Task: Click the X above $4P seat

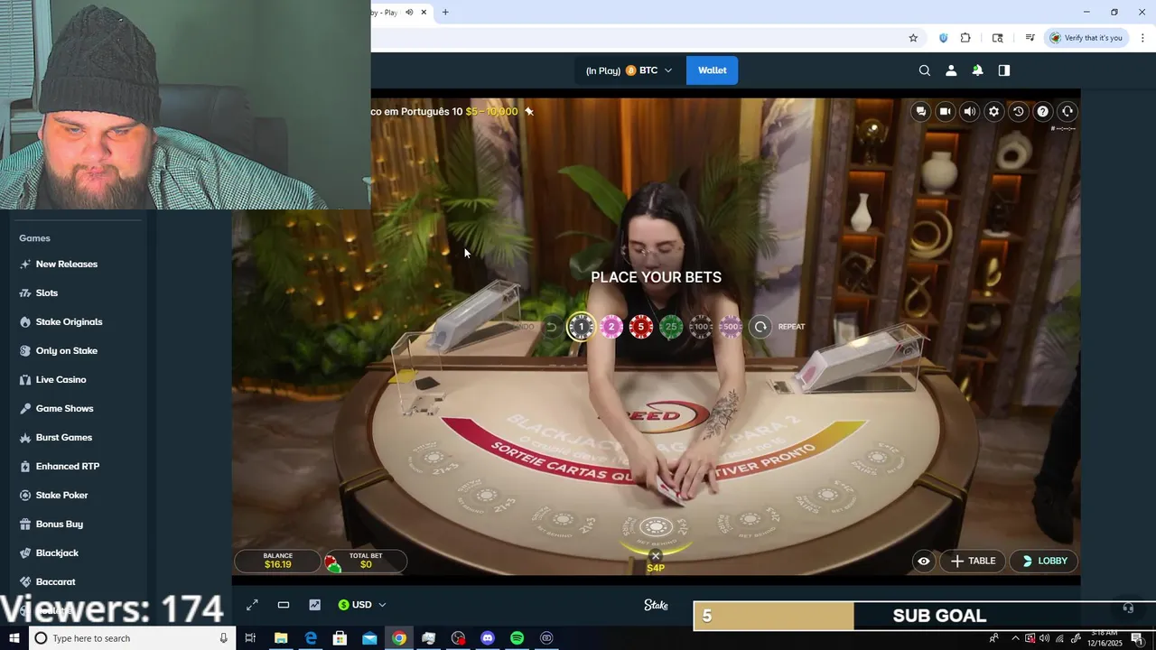Action: [656, 556]
